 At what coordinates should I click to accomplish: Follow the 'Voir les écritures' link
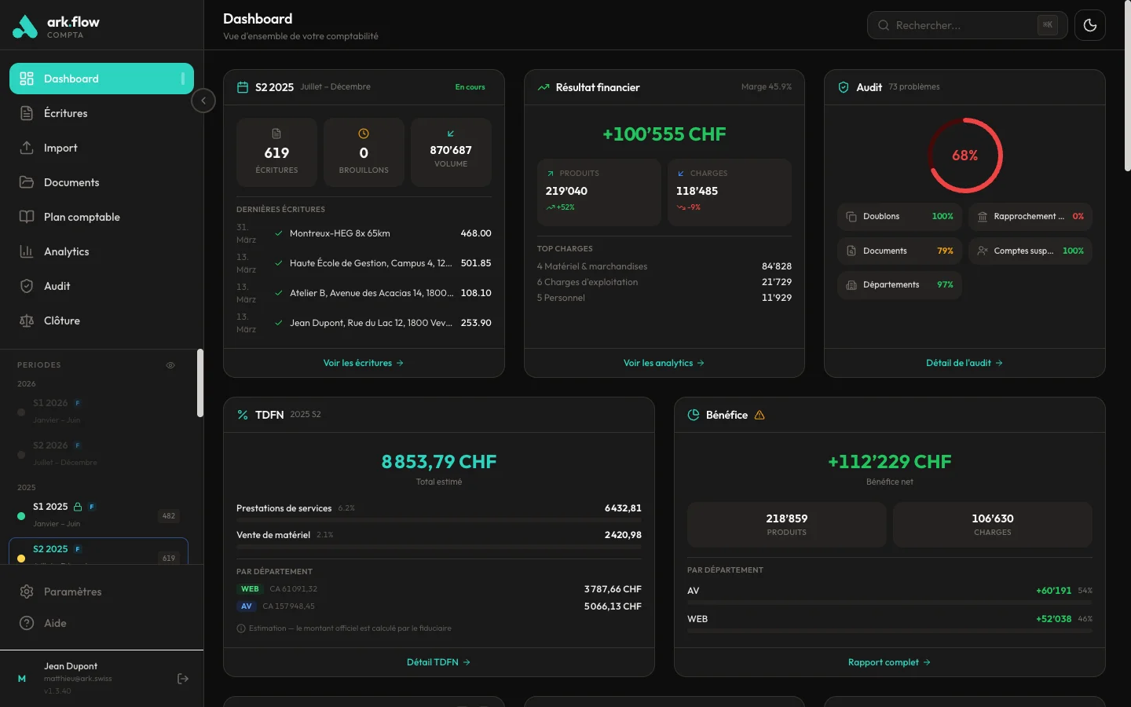click(x=363, y=363)
